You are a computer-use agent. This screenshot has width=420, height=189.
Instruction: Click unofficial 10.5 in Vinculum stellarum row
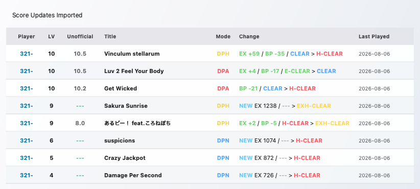(x=80, y=54)
